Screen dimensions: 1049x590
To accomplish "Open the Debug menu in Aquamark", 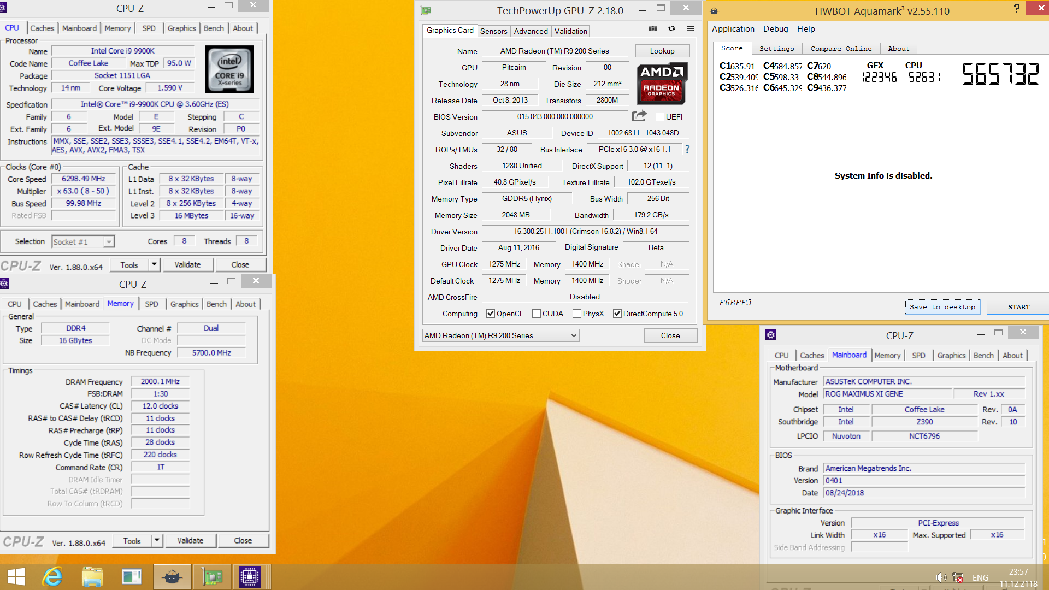I will tap(776, 29).
